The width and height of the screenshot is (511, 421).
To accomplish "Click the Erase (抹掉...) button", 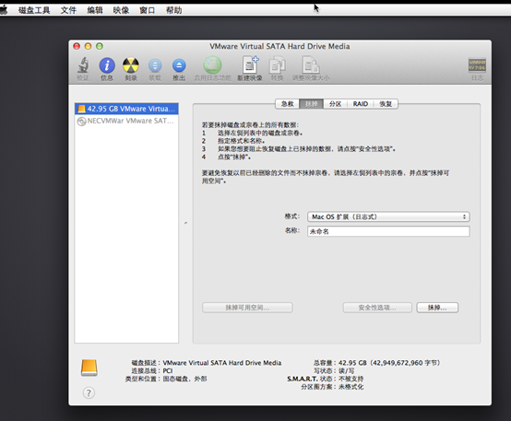I will (x=437, y=308).
